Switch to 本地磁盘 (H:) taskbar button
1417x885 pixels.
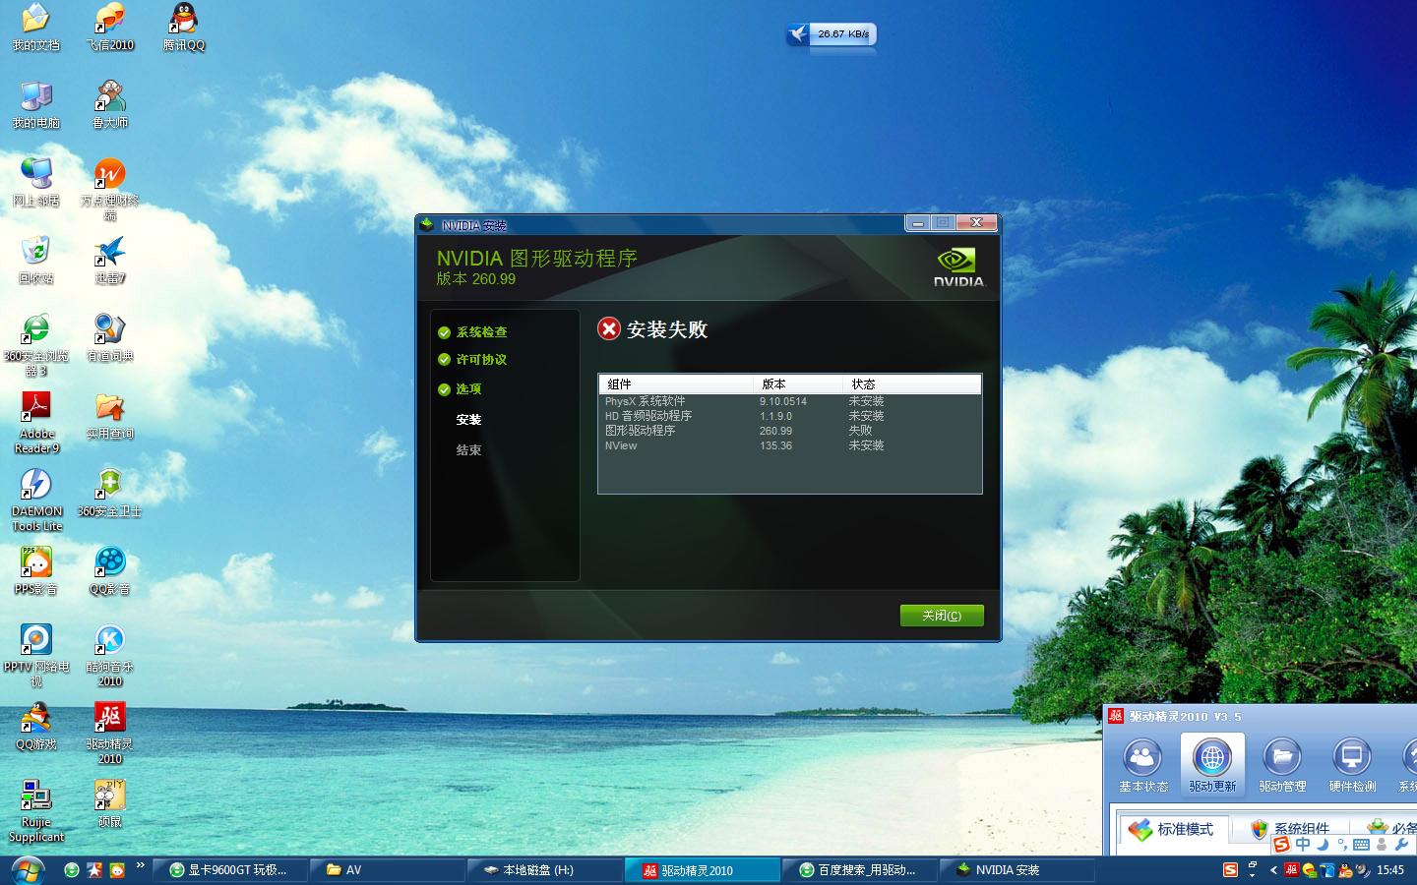coord(545,870)
